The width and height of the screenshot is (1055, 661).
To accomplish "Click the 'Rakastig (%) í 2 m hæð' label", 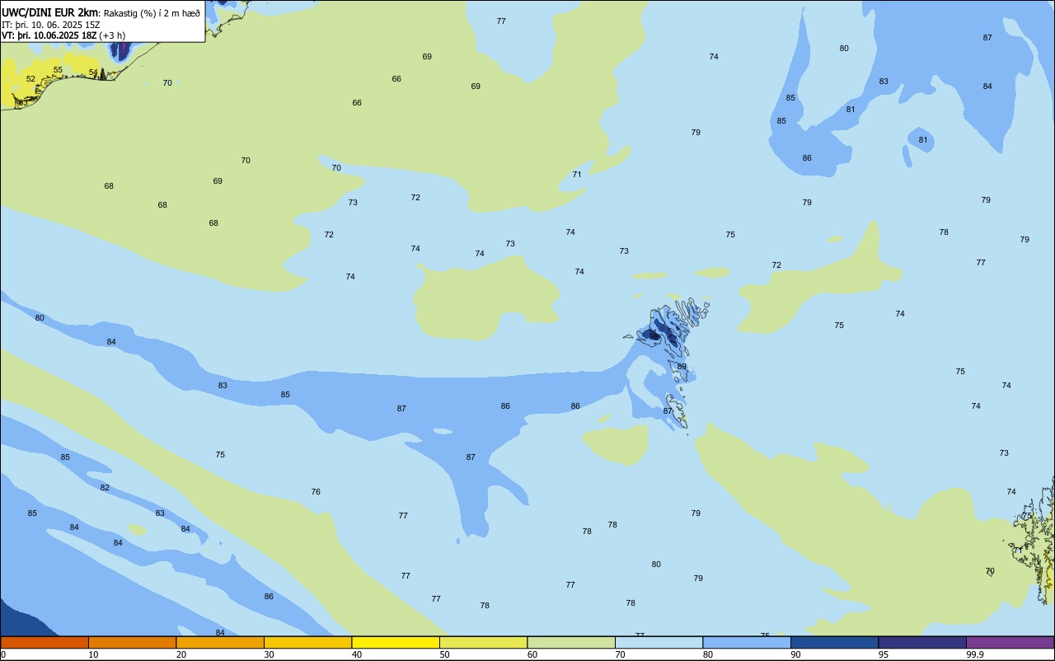I will pyautogui.click(x=152, y=12).
